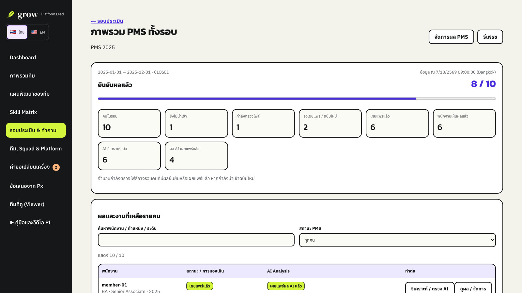
Task: Focus the employee search input field
Action: pyautogui.click(x=196, y=240)
